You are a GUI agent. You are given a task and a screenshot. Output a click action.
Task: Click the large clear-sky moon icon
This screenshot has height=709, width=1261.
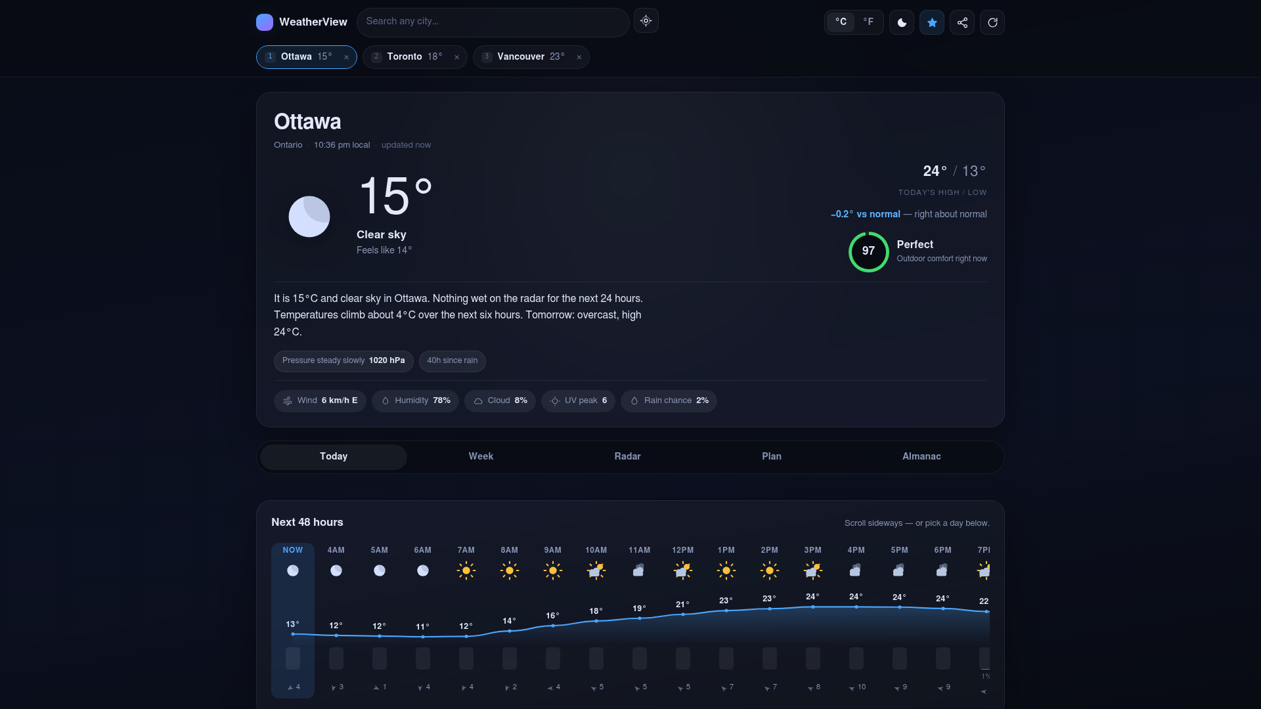pos(309,217)
